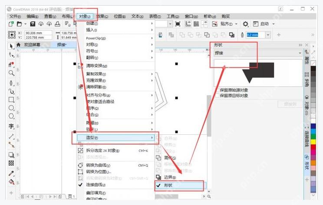323x205 pixels.
Task: Click the cloud upload export icon
Action: point(49,24)
